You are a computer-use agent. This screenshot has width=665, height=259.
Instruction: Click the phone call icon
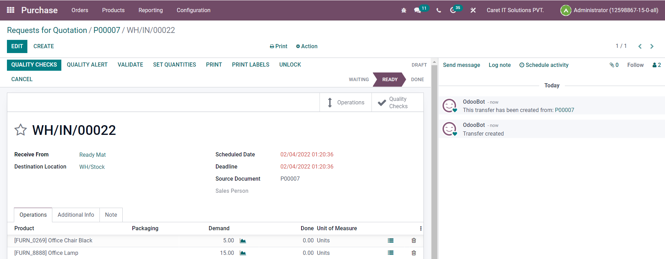tap(439, 10)
